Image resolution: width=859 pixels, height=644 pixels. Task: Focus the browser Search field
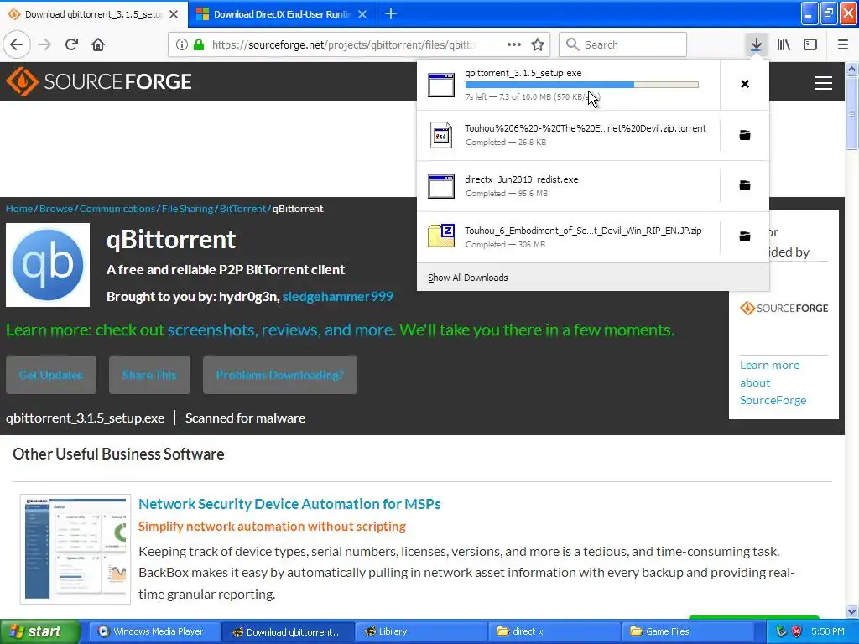(x=623, y=44)
